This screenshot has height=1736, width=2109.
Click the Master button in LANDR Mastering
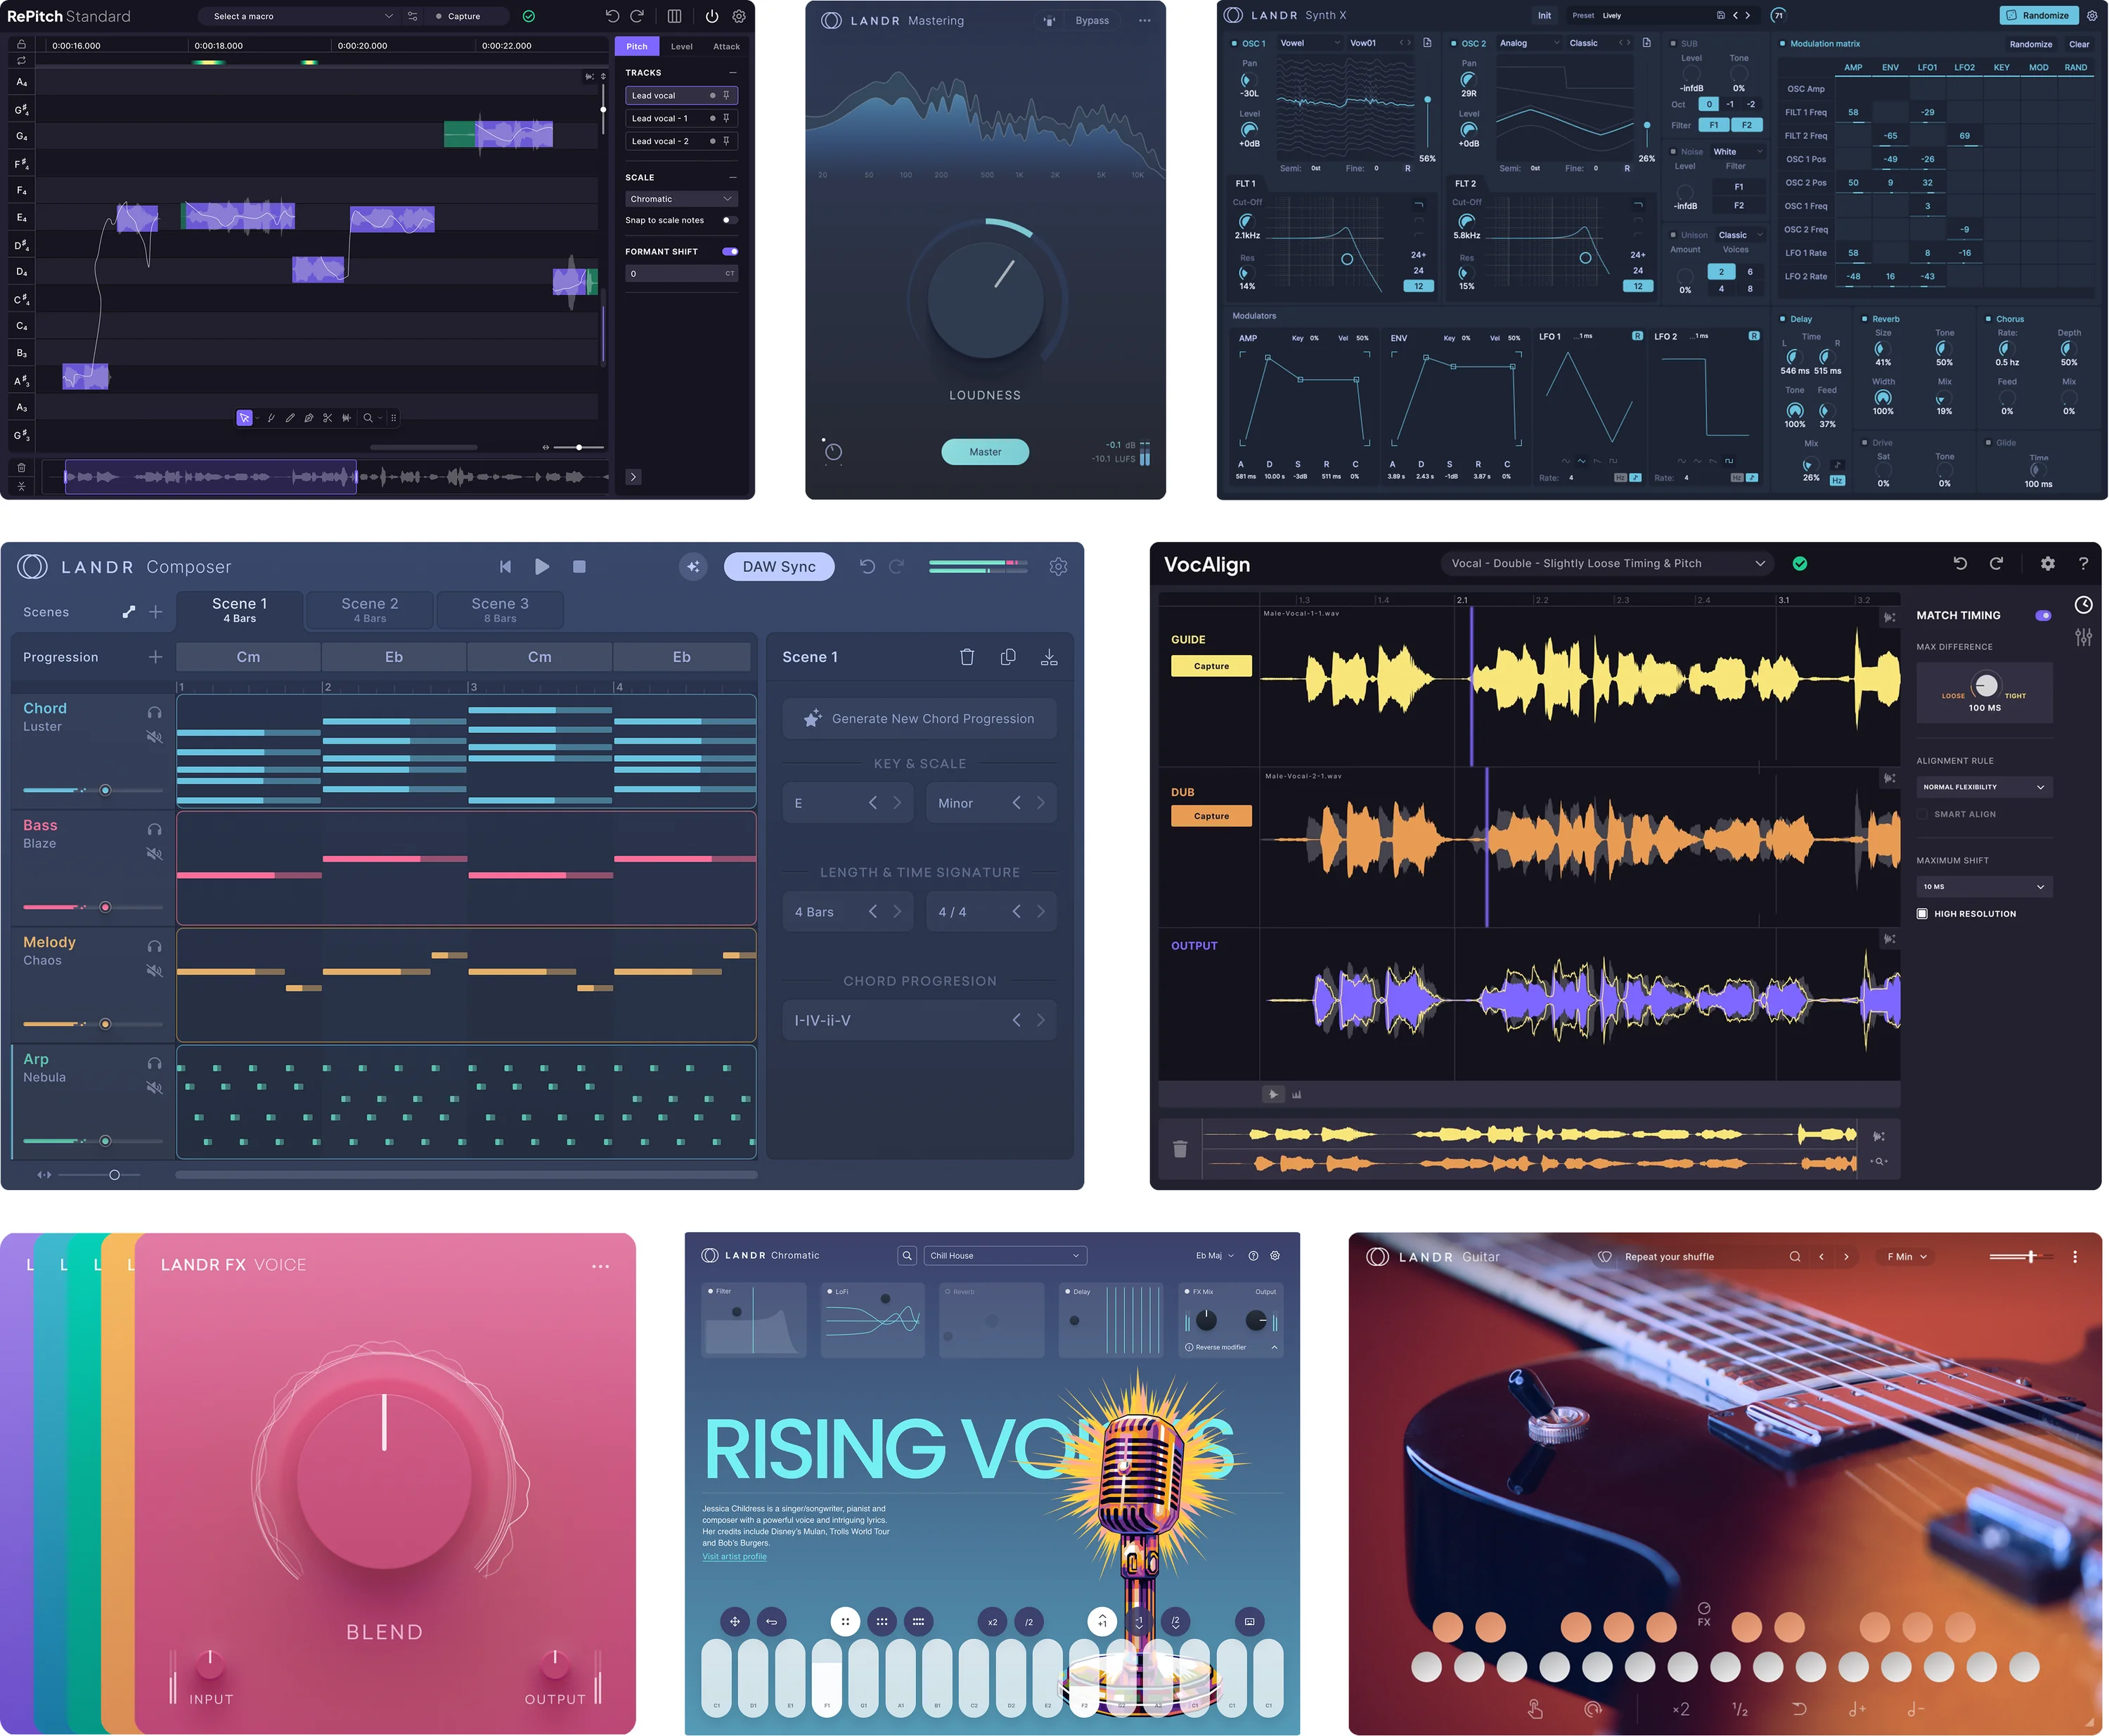click(985, 452)
